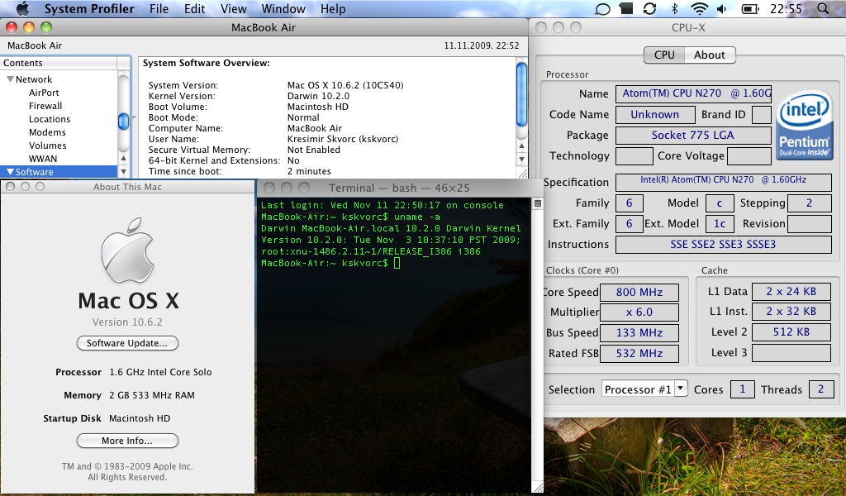Switch to the CPU tab in CPU-X
Image resolution: width=846 pixels, height=496 pixels.
point(664,55)
